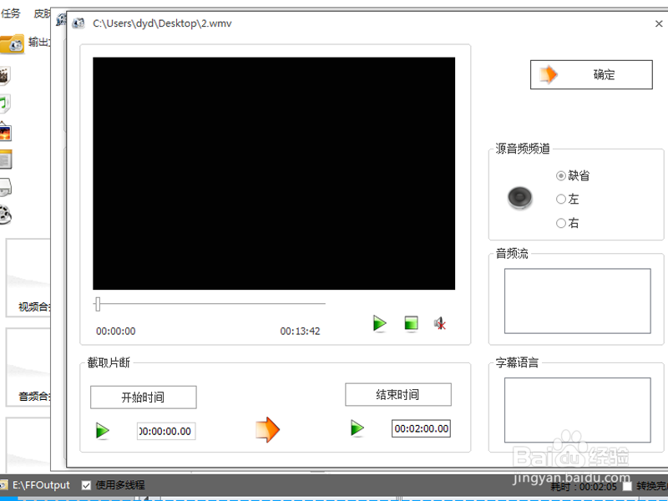668x501 pixels.
Task: Click the 结束时间 button
Action: coord(398,394)
